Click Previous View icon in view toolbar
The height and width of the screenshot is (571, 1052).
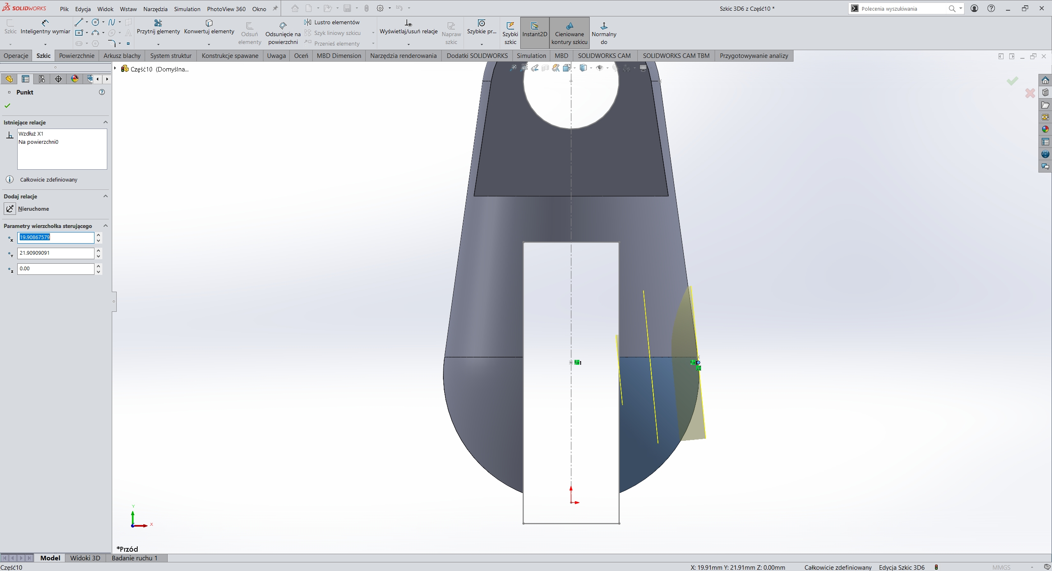pos(535,68)
